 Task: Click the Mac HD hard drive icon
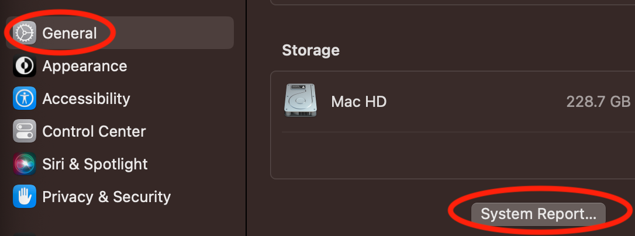[x=302, y=101]
